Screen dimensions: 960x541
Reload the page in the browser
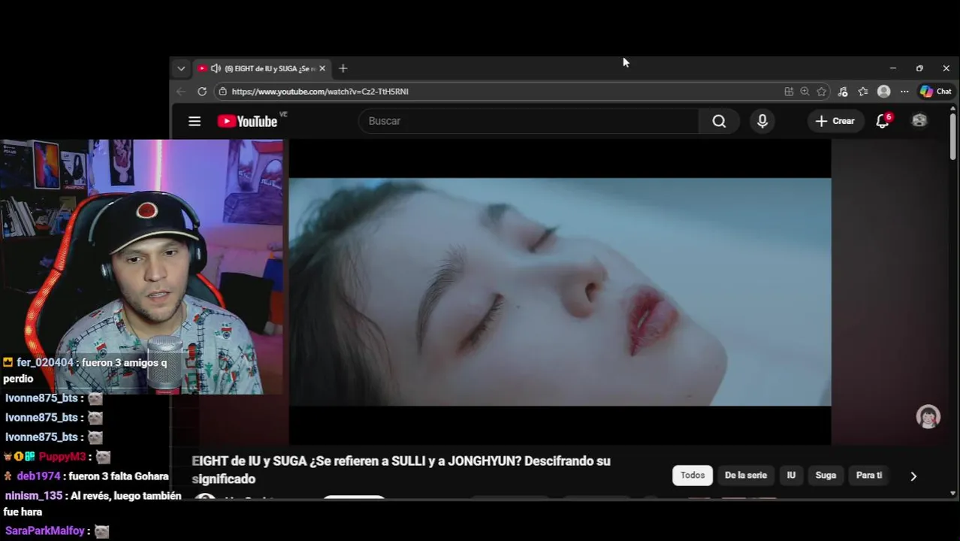tap(202, 92)
